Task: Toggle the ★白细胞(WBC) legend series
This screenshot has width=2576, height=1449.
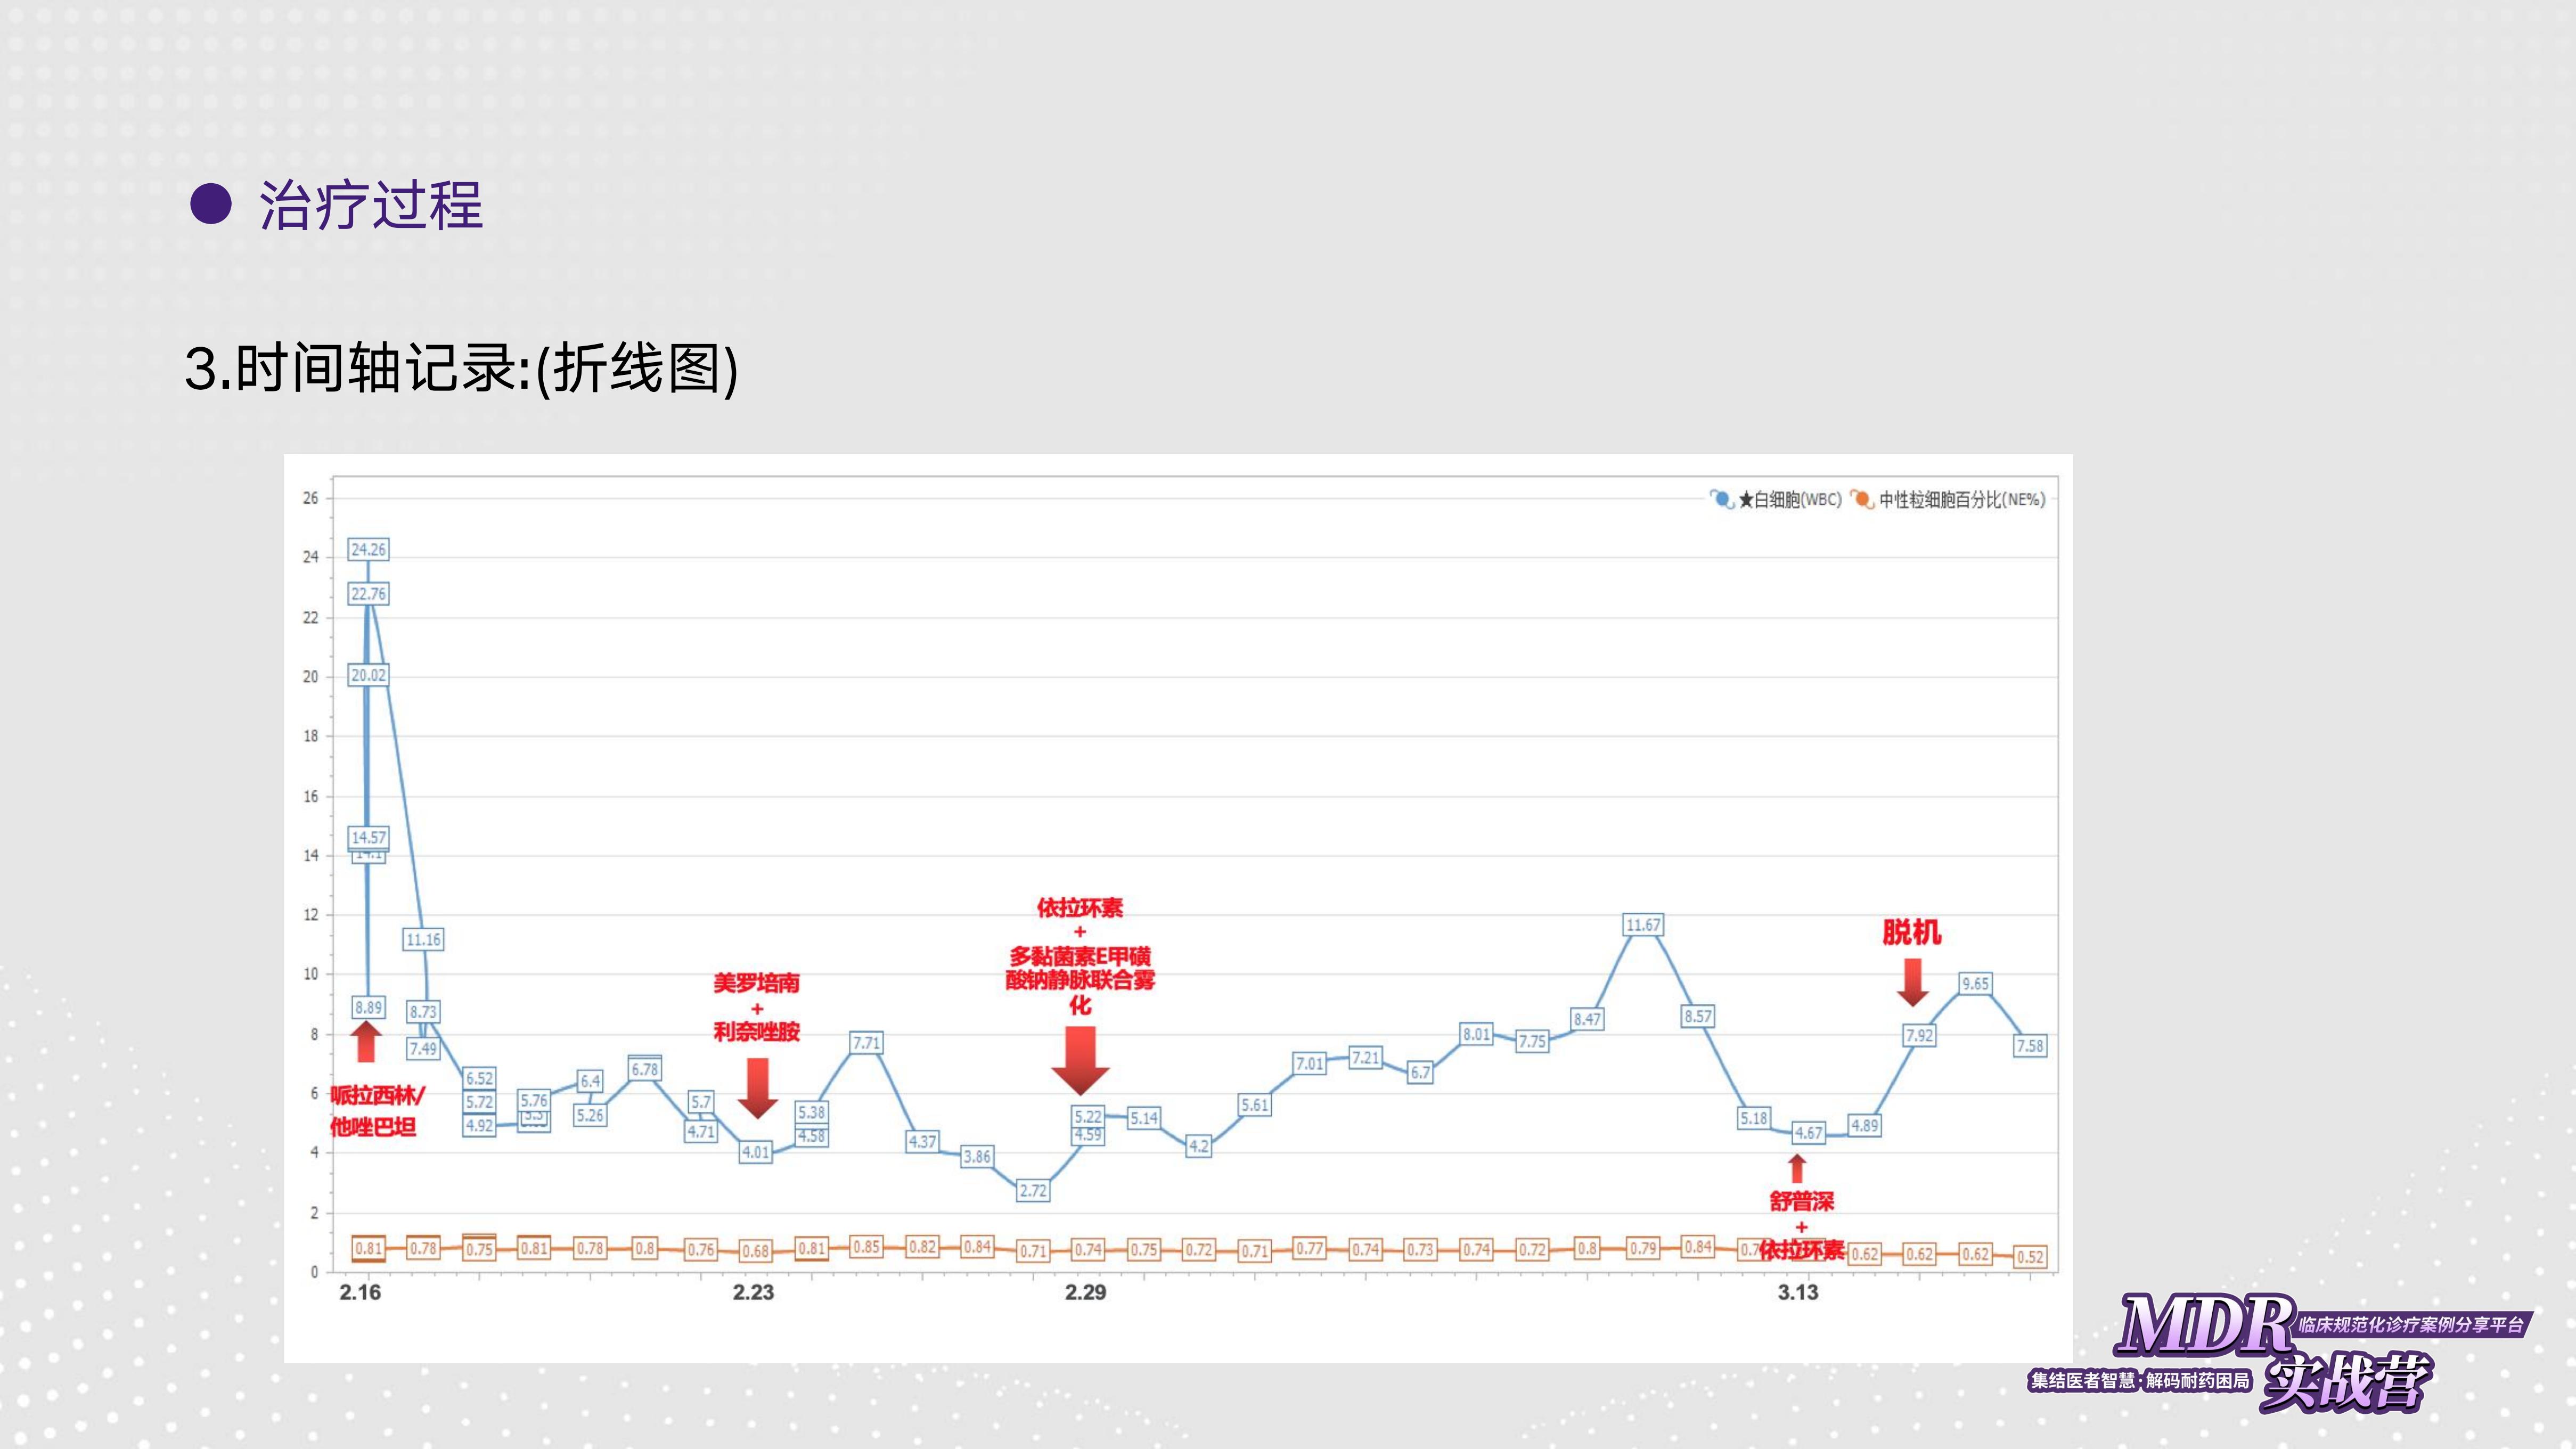Action: pyautogui.click(x=1790, y=499)
